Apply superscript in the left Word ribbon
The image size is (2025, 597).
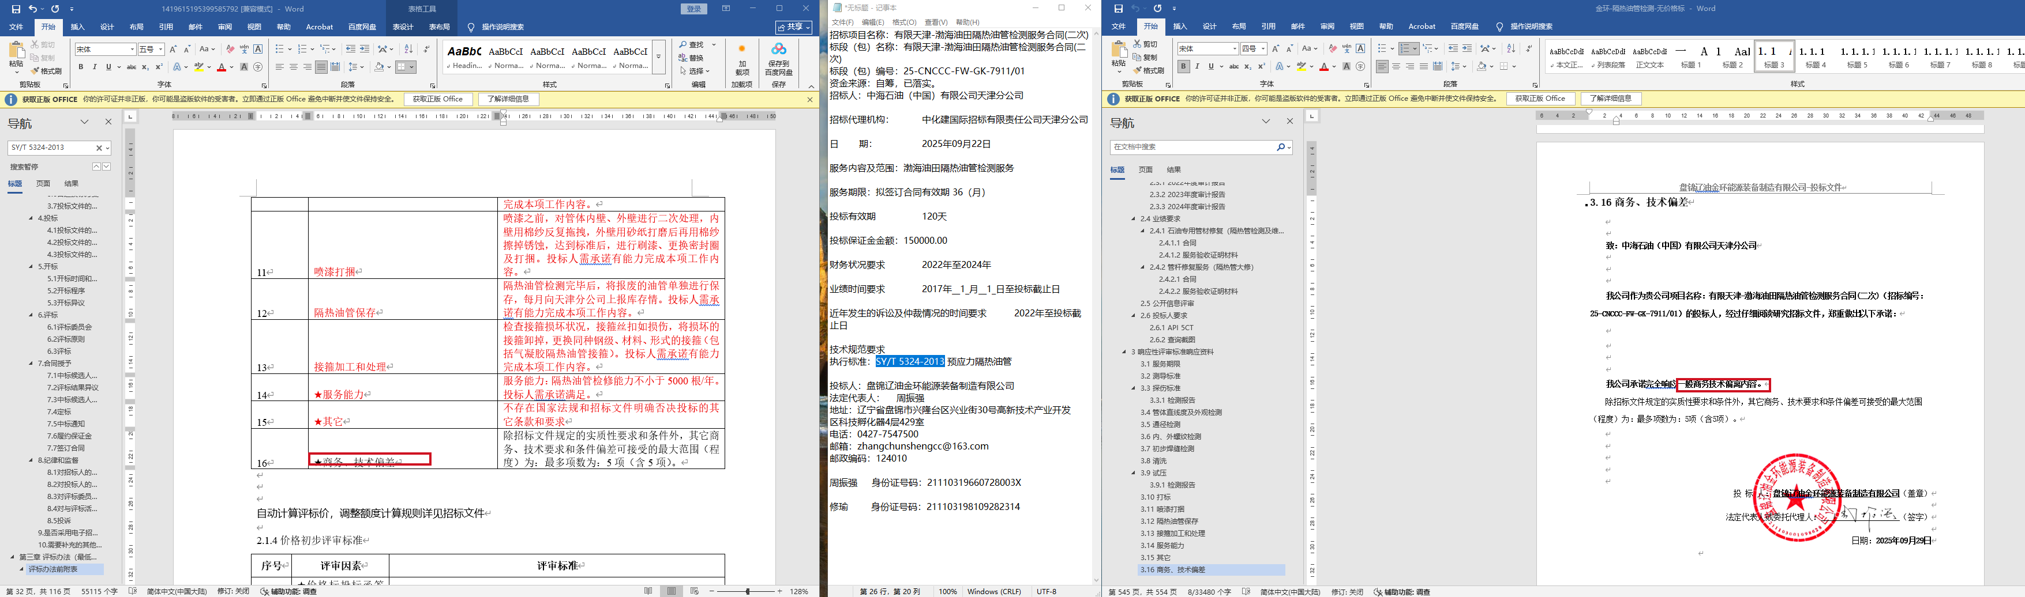(159, 67)
